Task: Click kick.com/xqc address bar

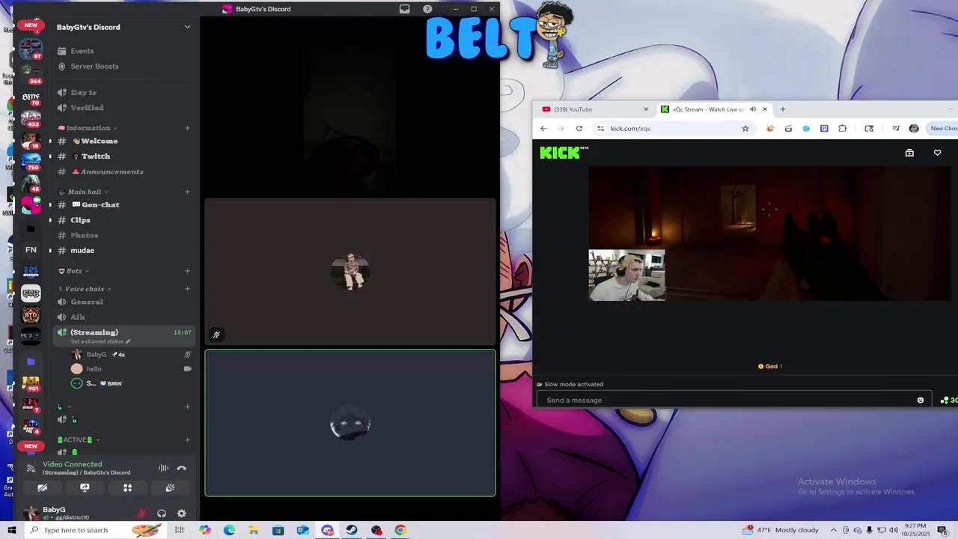Action: [674, 129]
